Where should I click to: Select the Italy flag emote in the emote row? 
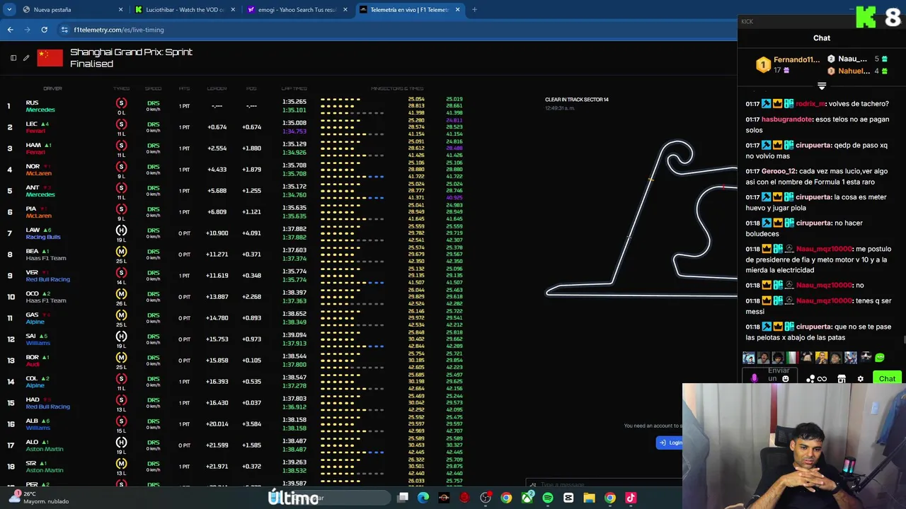[x=791, y=358]
